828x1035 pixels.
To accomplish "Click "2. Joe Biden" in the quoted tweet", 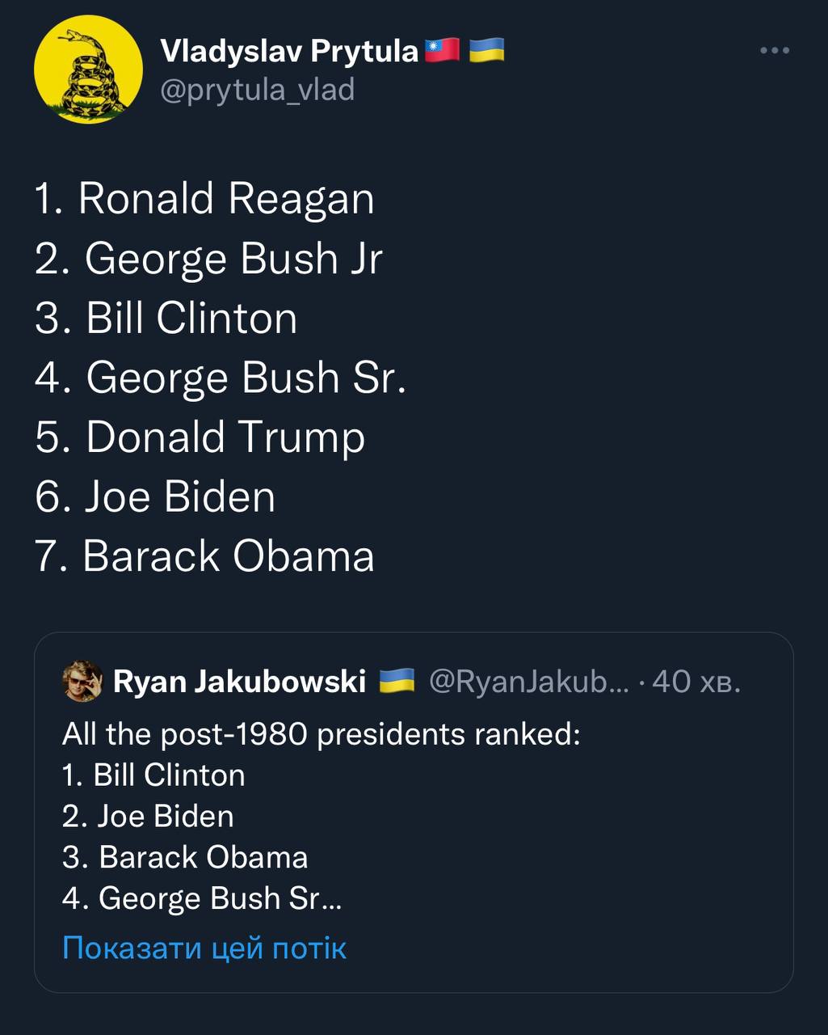I will click(x=148, y=816).
